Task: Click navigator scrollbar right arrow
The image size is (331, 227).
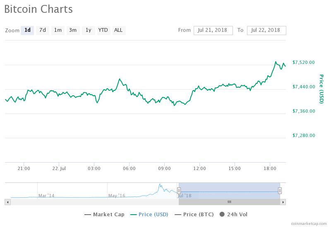Action: (283, 202)
